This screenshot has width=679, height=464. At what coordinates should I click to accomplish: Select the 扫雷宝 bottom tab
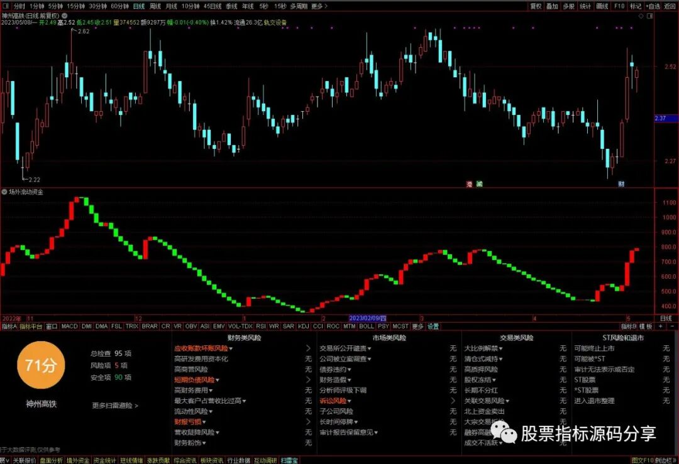[x=289, y=460]
